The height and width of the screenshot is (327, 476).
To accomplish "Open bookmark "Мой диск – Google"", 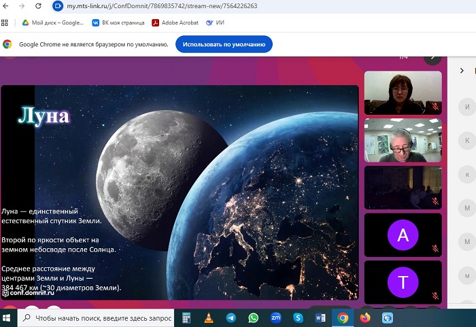I will (x=53, y=22).
